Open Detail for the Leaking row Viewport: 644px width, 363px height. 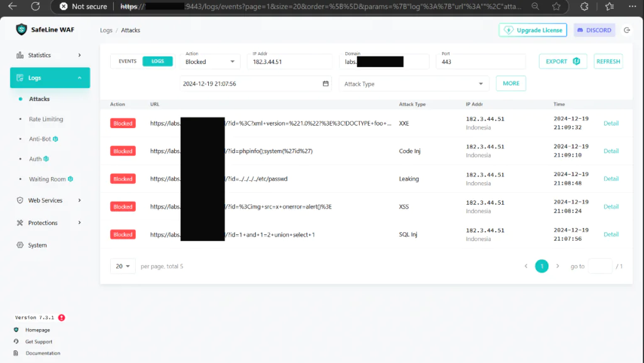coord(611,179)
